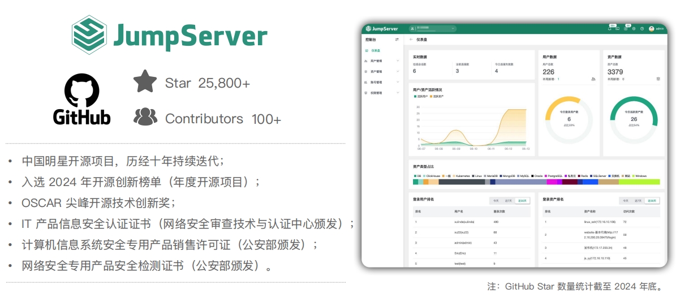Viewport: 676px width, 298px height.
Task: Open the web terminal icon in header
Action: pos(617,29)
